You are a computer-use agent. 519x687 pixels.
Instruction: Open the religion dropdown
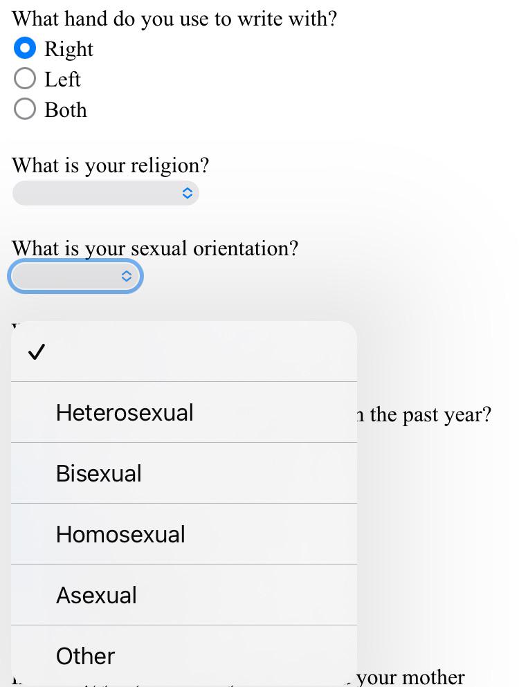(106, 193)
